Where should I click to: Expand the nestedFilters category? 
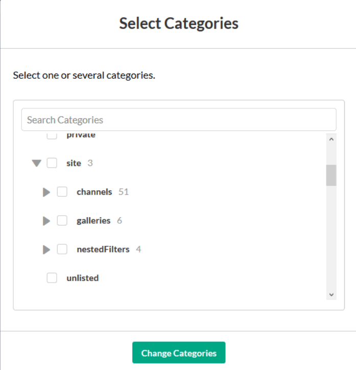point(46,249)
